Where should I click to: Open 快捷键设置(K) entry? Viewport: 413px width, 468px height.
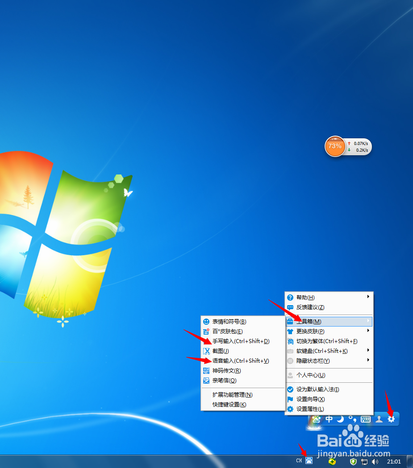point(243,405)
